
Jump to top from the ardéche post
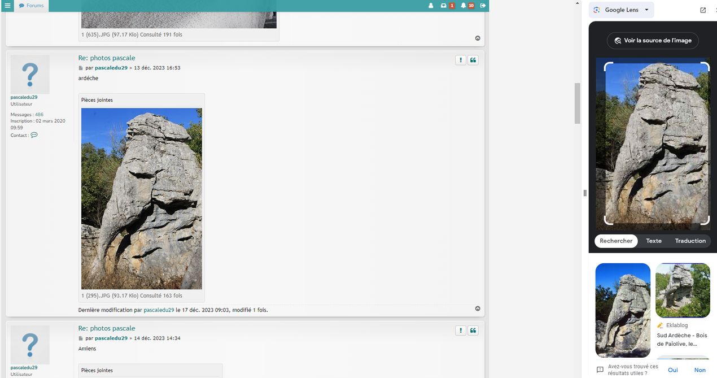[478, 309]
